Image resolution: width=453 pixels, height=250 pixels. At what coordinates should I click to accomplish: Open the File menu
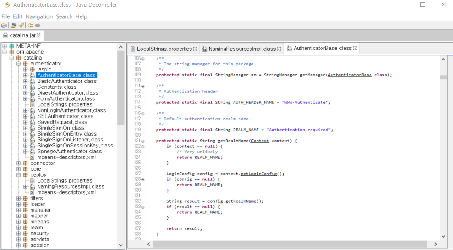coord(5,16)
